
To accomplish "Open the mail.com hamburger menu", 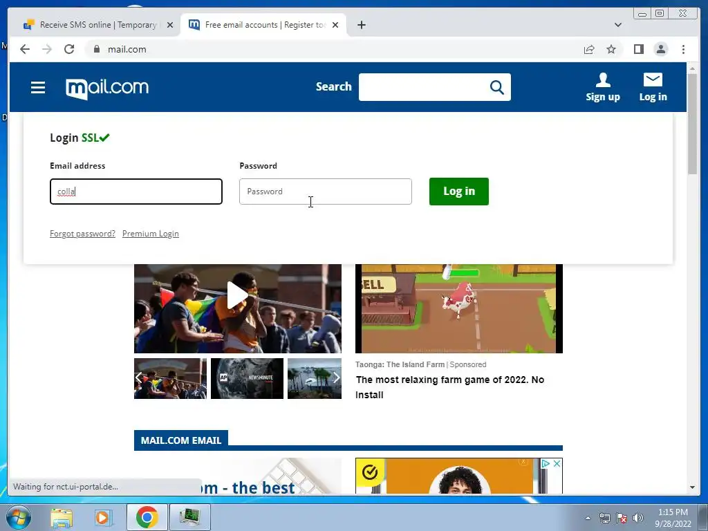I will point(38,87).
